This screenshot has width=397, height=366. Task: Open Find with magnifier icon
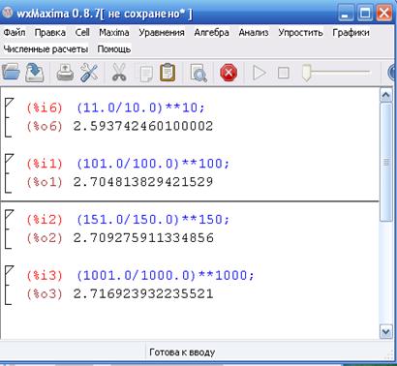click(198, 73)
